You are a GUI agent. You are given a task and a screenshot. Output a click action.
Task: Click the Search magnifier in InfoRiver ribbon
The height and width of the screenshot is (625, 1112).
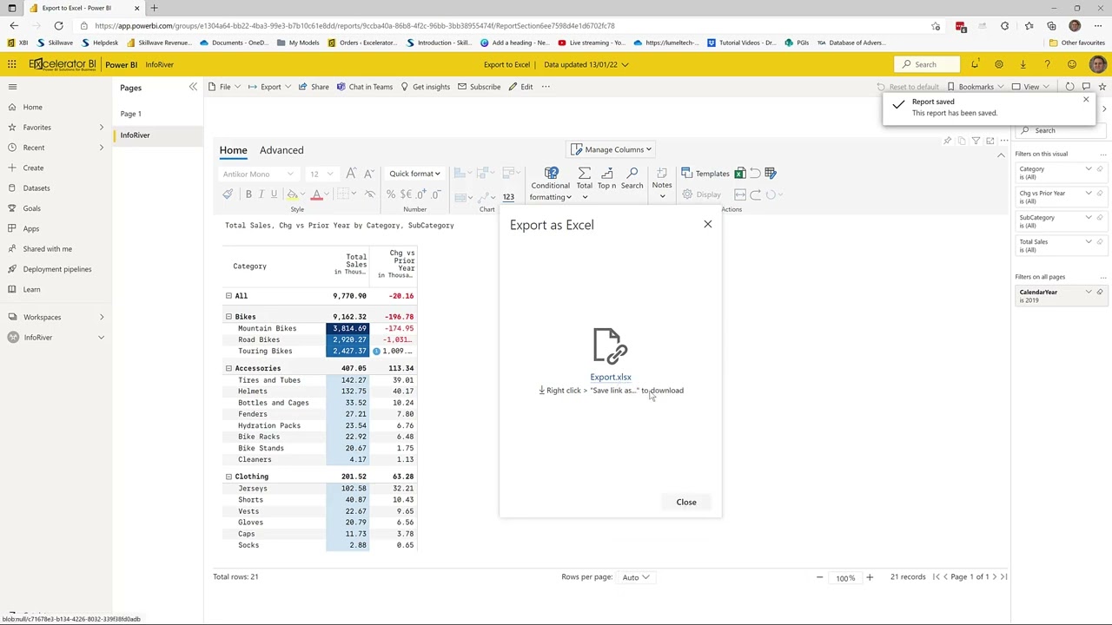click(632, 174)
